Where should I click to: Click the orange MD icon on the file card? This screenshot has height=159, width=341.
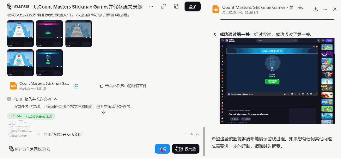click(14, 86)
